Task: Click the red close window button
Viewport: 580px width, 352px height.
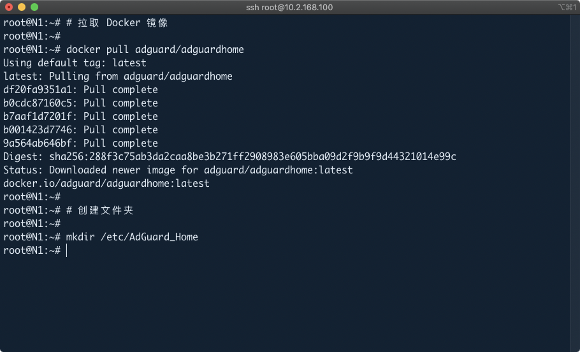Action: tap(9, 7)
